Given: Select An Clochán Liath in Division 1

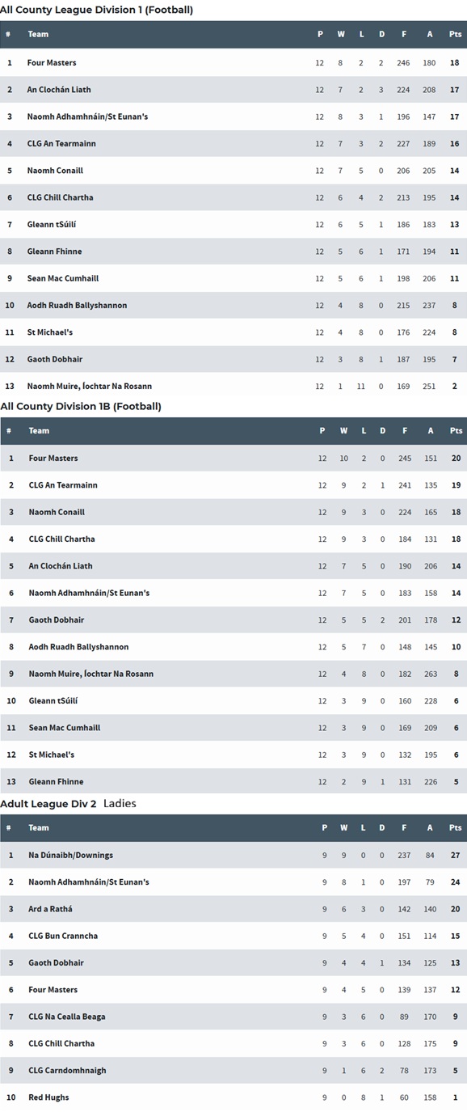Looking at the screenshot, I should [x=59, y=90].
